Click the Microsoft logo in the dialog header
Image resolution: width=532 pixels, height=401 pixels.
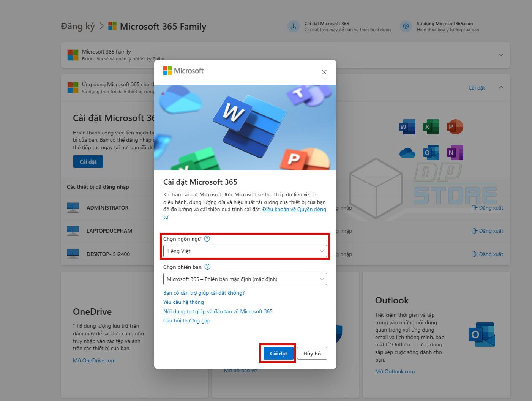[x=183, y=71]
